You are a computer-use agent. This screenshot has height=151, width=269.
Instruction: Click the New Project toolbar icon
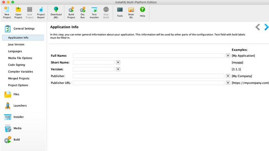click(7, 10)
